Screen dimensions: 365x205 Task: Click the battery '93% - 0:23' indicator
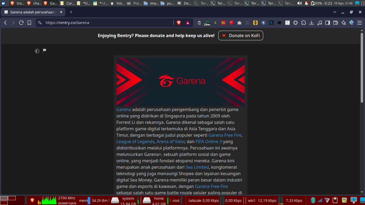point(321,3)
